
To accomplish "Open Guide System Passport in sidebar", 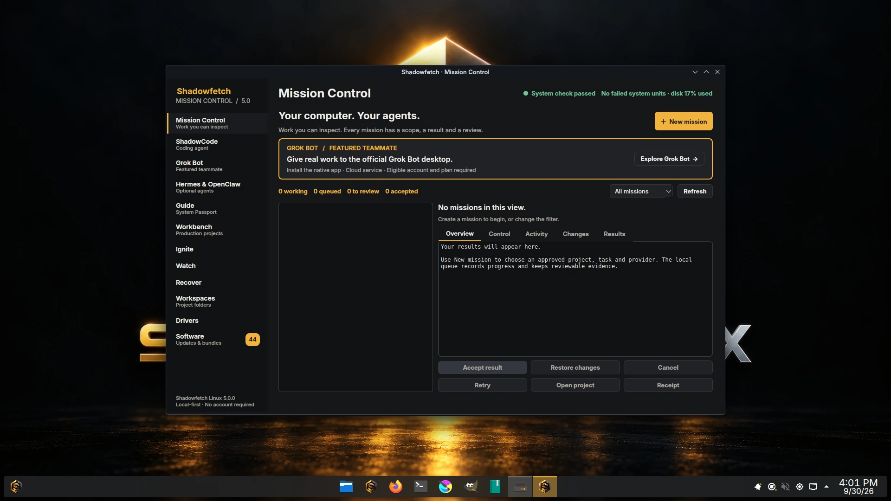I will coord(217,208).
